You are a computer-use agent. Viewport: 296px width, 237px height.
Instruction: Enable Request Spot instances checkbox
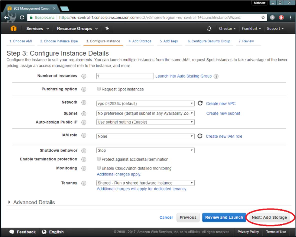pyautogui.click(x=99, y=89)
